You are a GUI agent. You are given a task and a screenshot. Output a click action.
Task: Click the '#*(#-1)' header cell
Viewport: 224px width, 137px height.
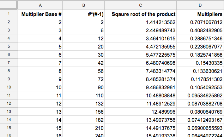pyautogui.click(x=84, y=14)
